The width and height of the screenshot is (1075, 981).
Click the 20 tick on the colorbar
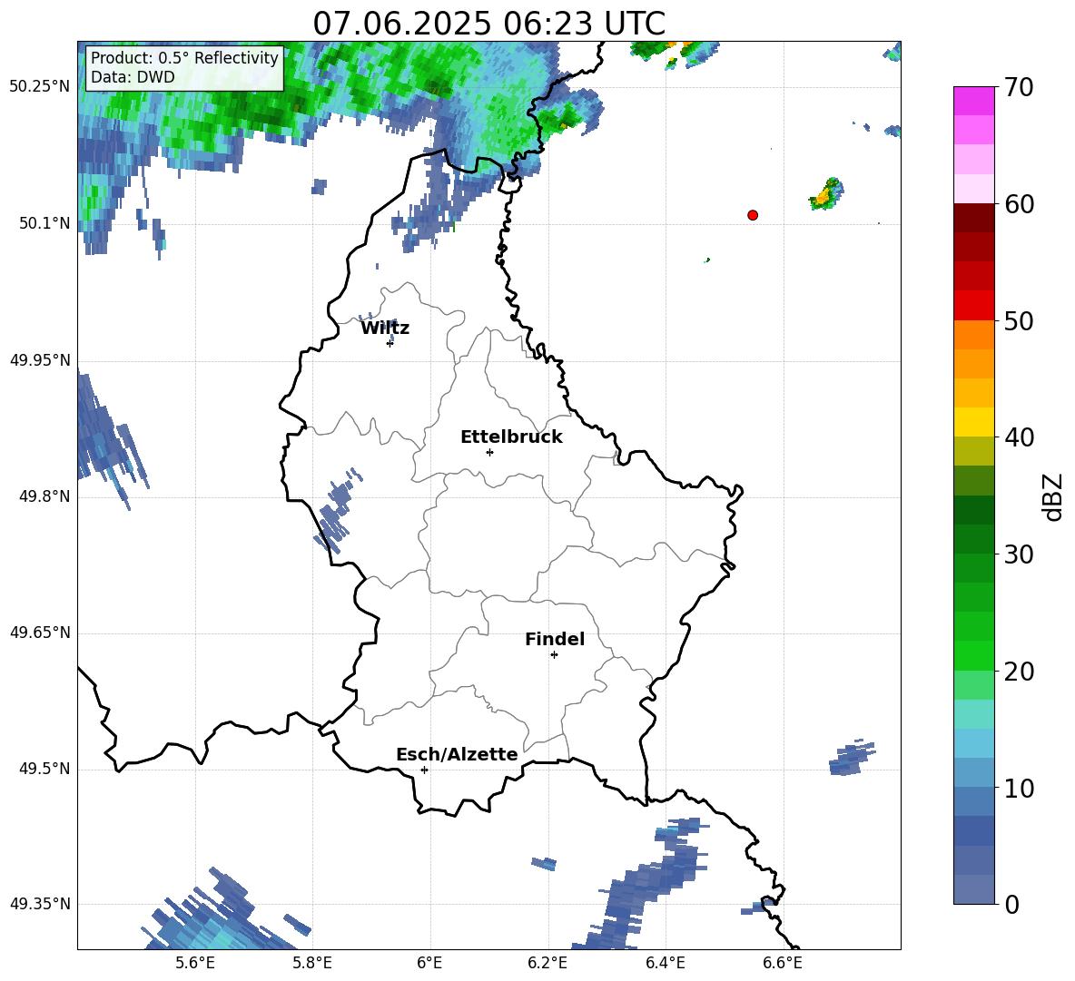pyautogui.click(x=1018, y=672)
